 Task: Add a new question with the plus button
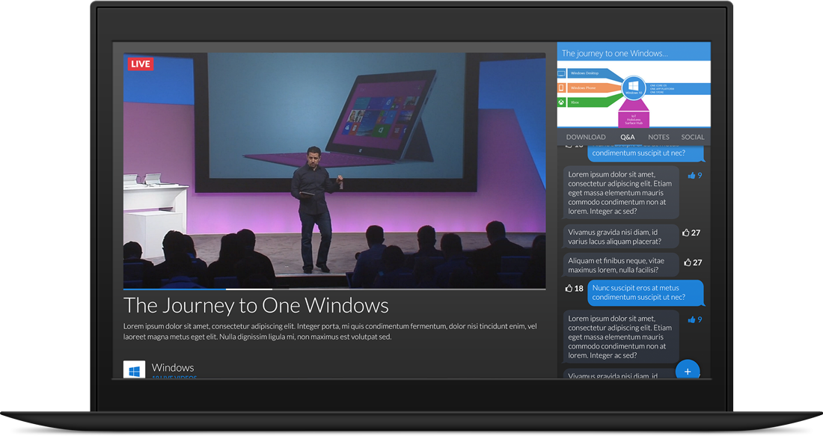click(688, 370)
